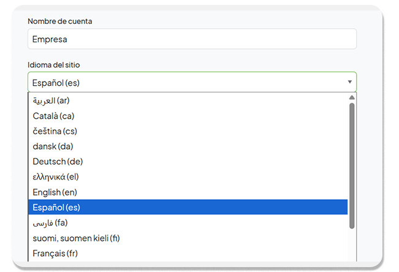This screenshot has height=272, width=399.
Task: Select Deutsch (de) as site language
Action: tap(58, 162)
